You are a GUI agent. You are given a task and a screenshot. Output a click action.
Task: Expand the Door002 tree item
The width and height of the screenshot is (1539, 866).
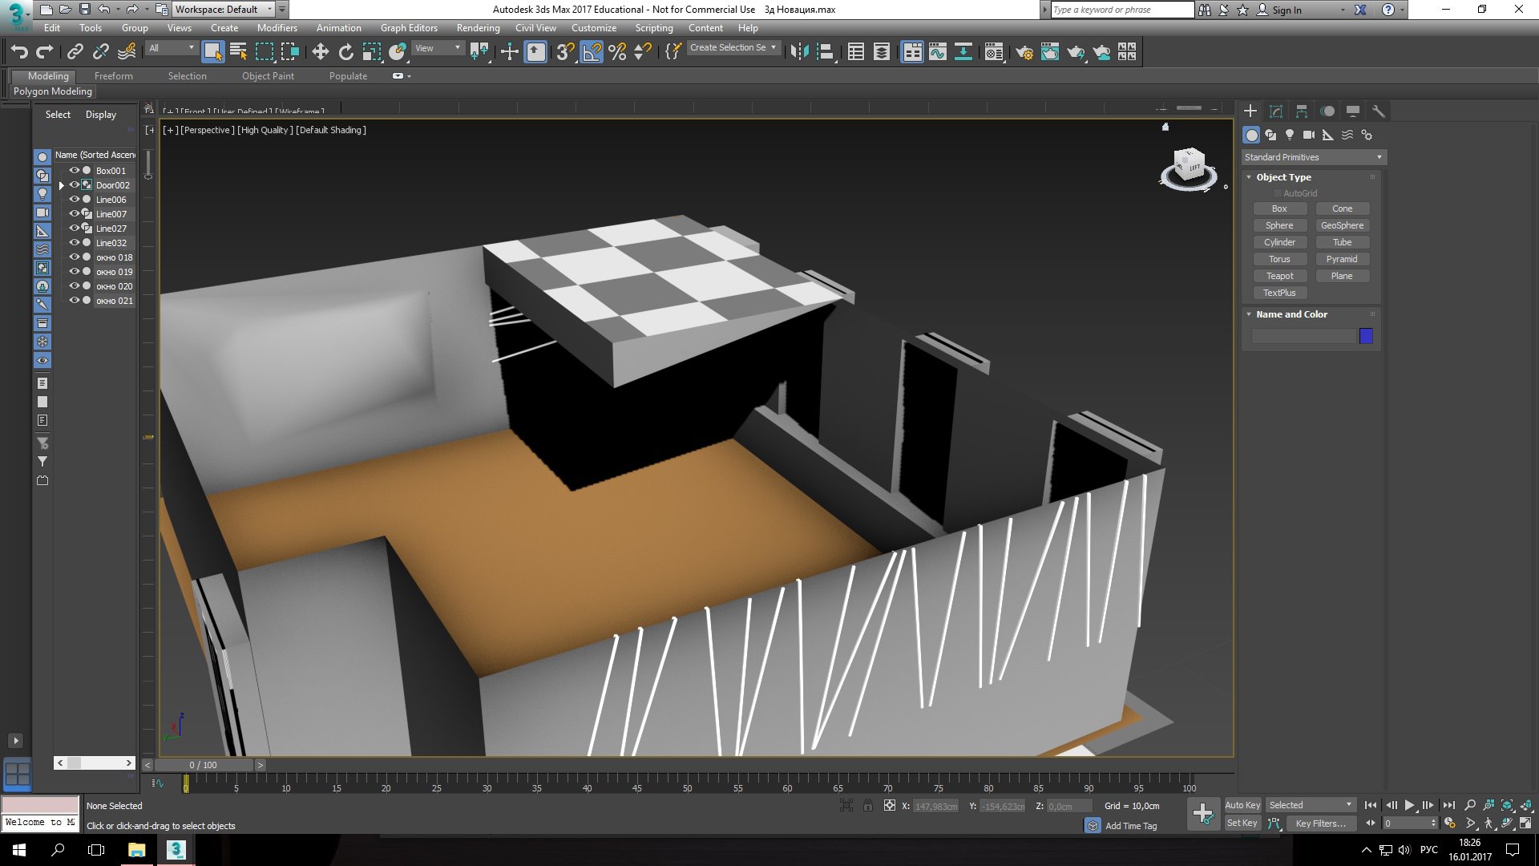point(62,185)
